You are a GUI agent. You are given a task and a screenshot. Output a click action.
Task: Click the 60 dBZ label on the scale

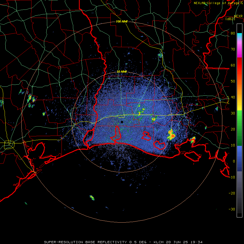(233, 65)
